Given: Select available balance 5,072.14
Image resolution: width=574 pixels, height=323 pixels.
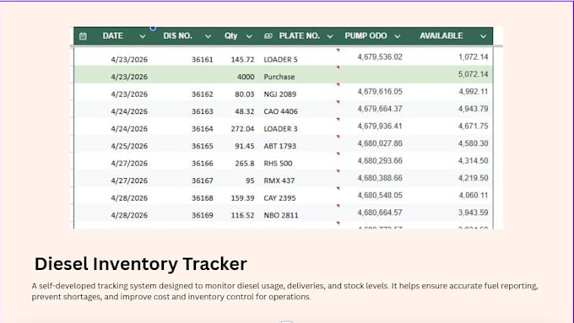Looking at the screenshot, I should pos(474,74).
